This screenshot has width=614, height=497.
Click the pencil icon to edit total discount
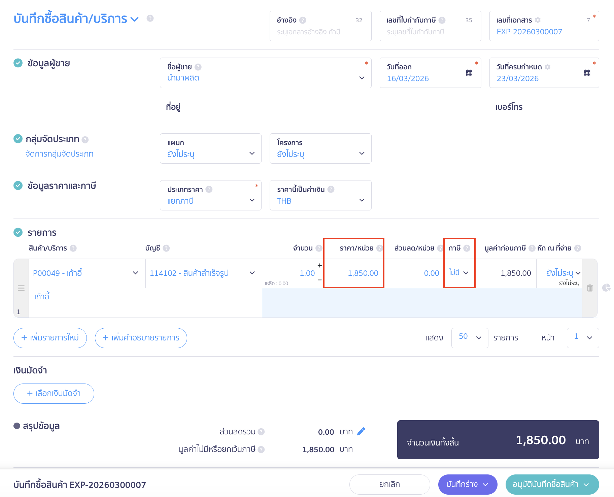361,431
